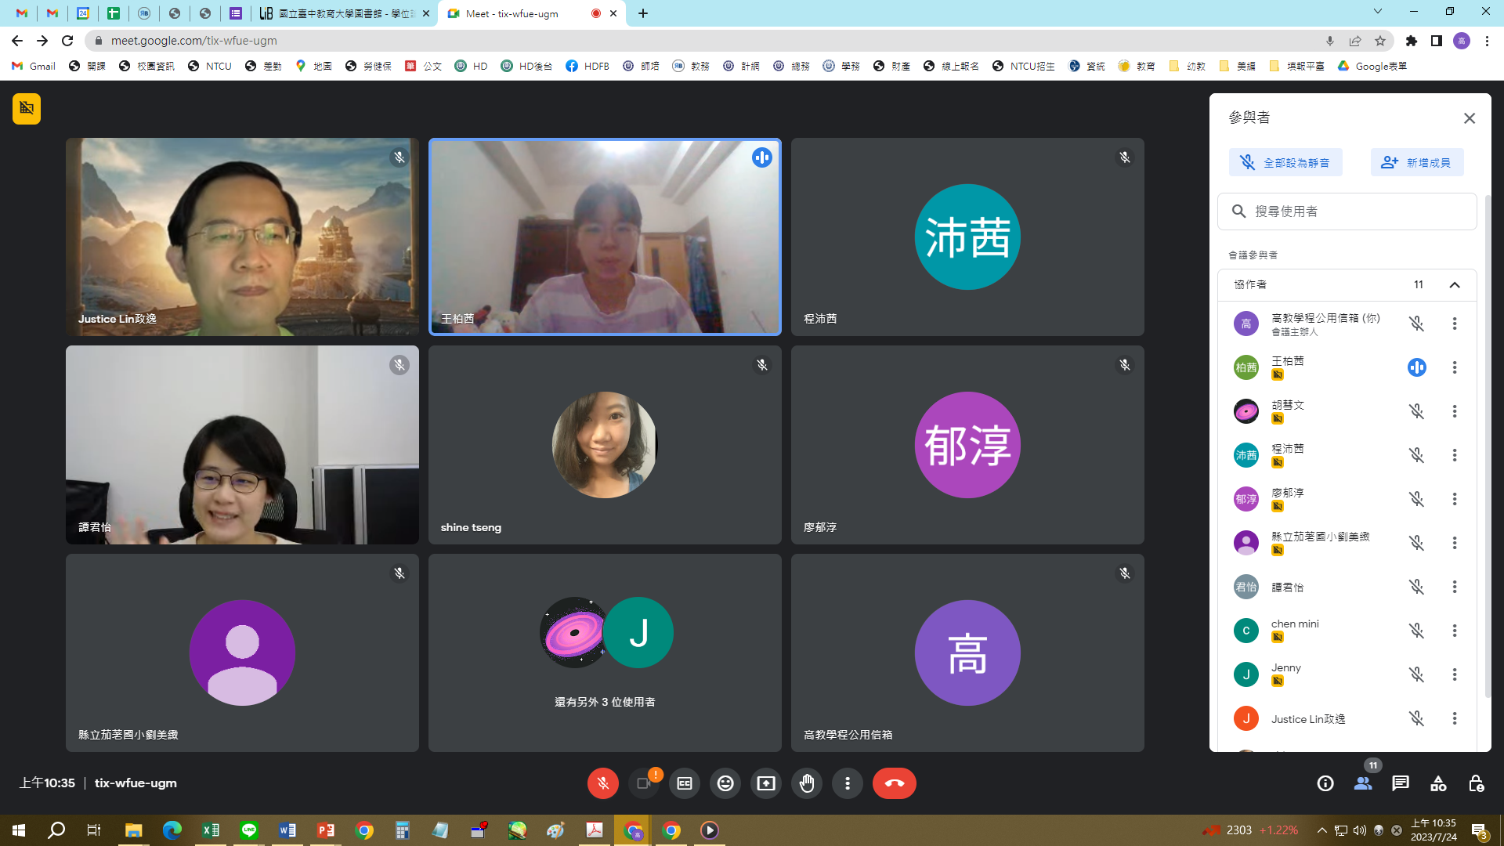Viewport: 1504px width, 846px height.
Task: Open the host controls lock icon
Action: pyautogui.click(x=1476, y=783)
